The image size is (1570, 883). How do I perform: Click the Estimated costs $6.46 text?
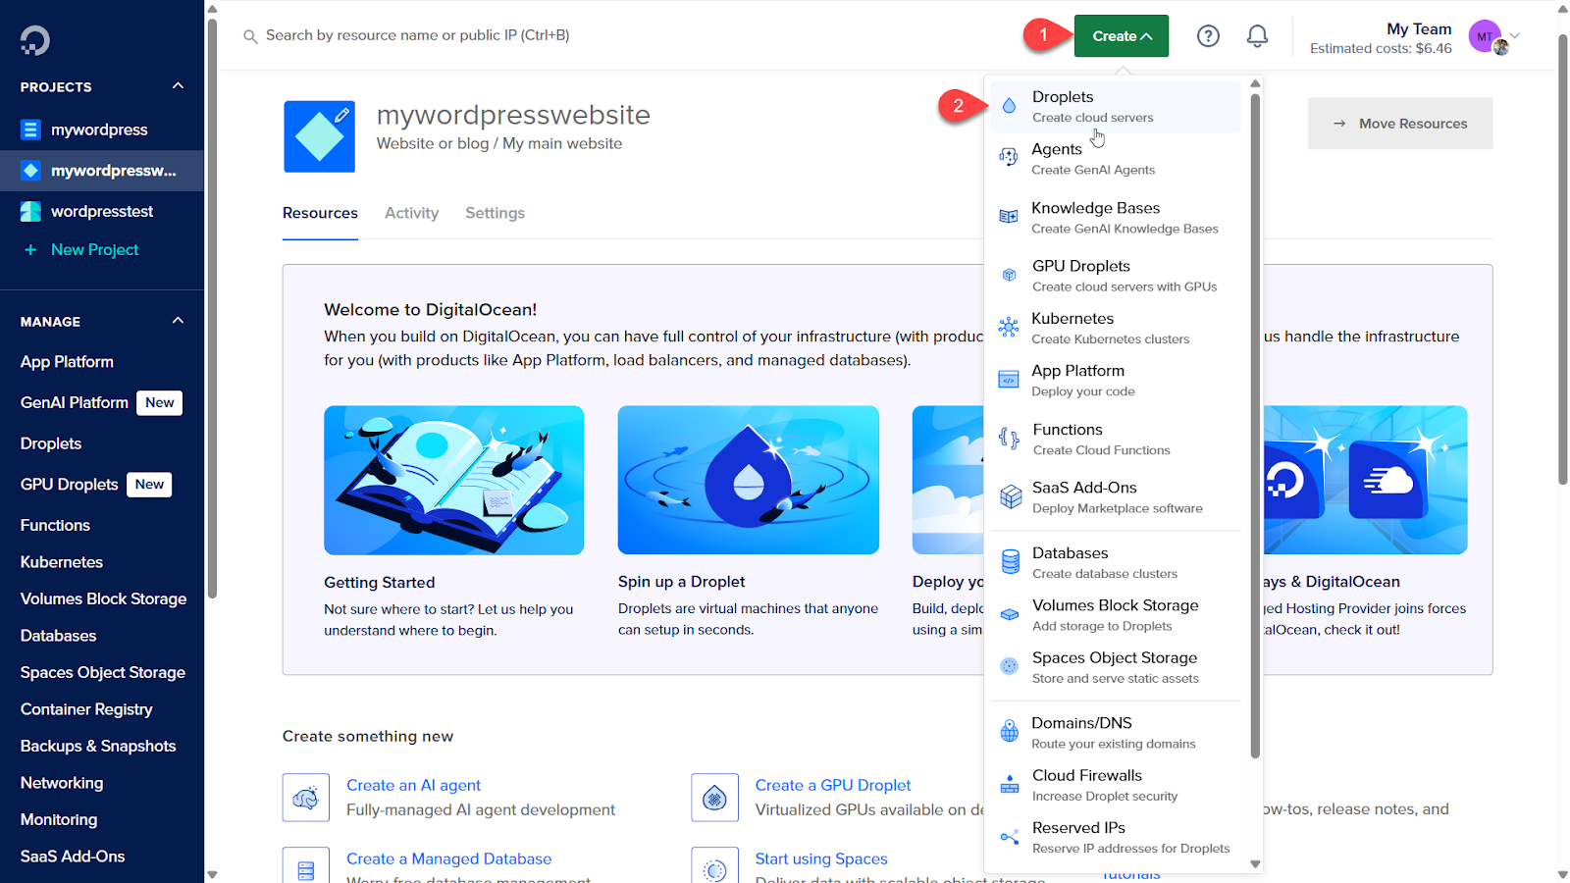[x=1381, y=48]
